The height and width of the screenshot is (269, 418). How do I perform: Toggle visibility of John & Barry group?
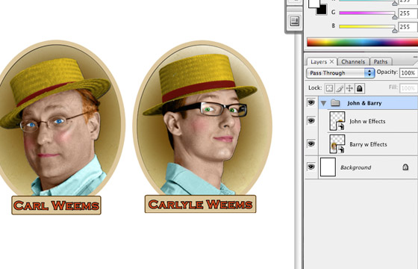[x=311, y=103]
